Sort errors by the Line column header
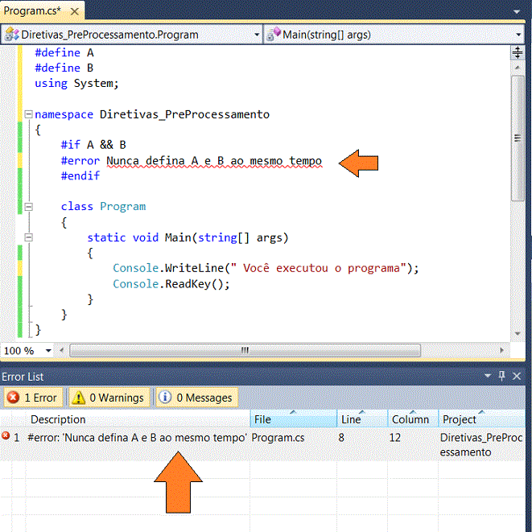The image size is (532, 532). 362,419
